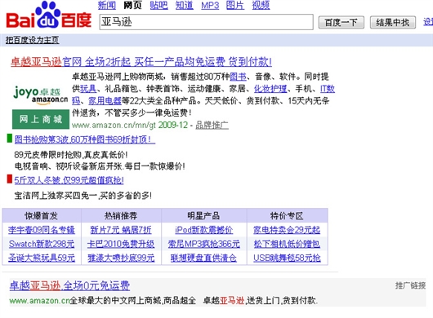Click 把百度设为主页 link
Image resolution: width=433 pixels, height=318 pixels.
point(33,40)
